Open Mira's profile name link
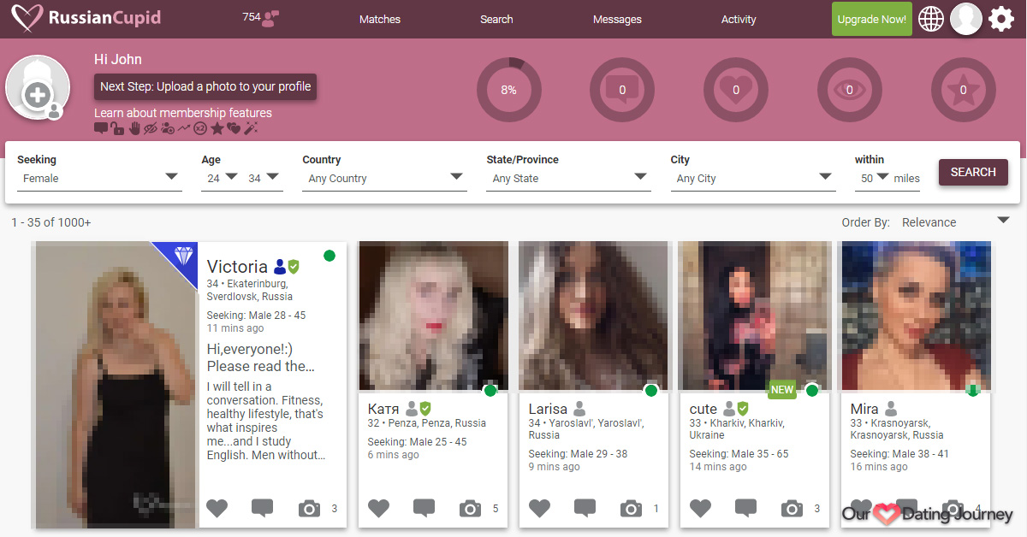The height and width of the screenshot is (537, 1027). 864,409
